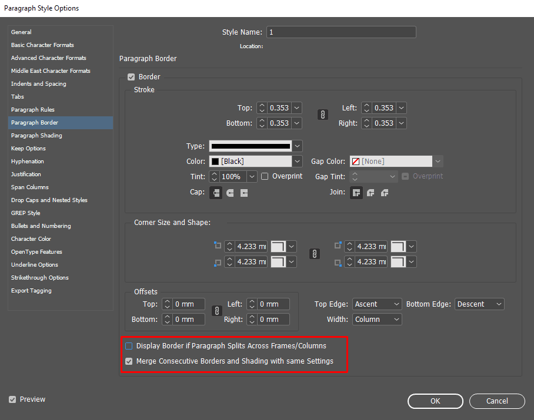Open the Character Color category
The height and width of the screenshot is (420, 534).
point(60,238)
